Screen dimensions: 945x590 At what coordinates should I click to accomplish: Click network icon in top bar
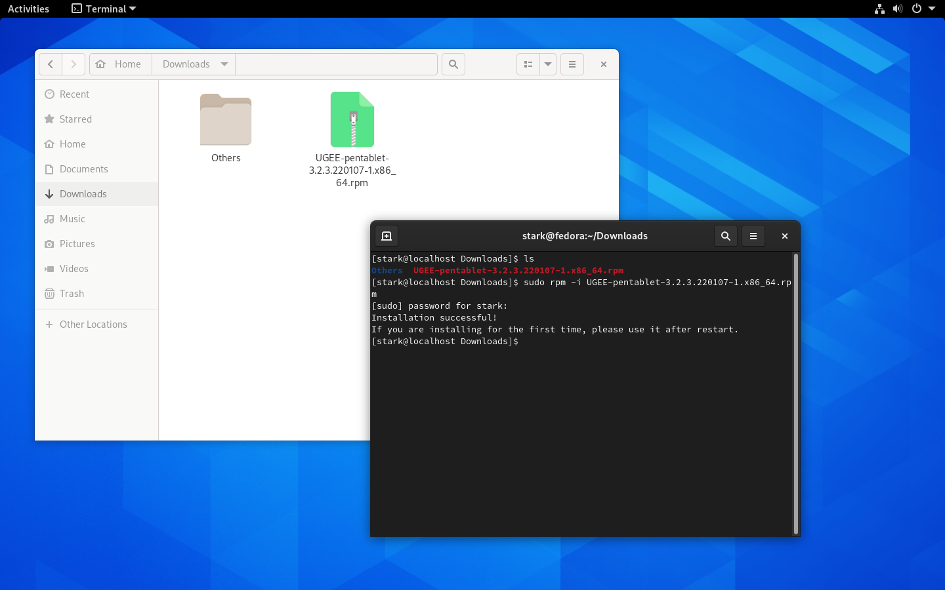[879, 9]
